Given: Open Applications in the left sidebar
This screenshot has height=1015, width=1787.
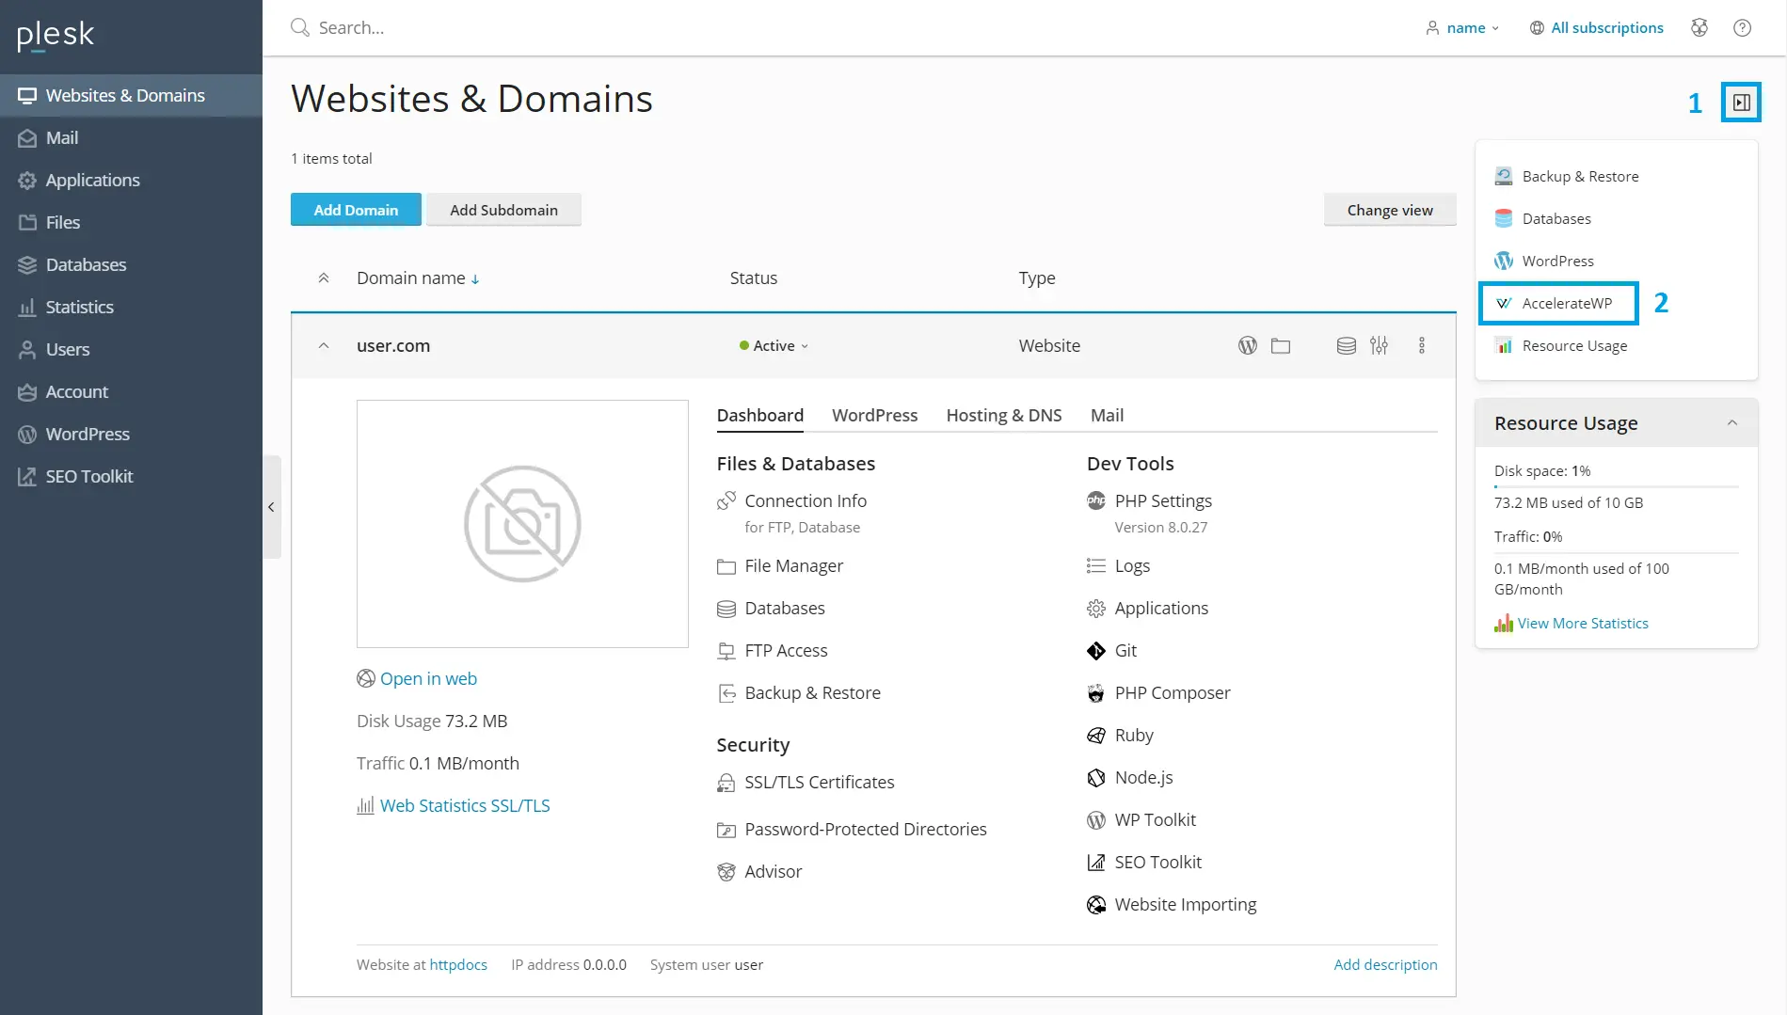Looking at the screenshot, I should (x=131, y=180).
